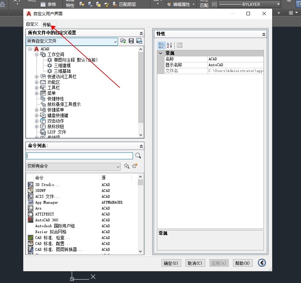Create a new command with the star icon

click(135, 166)
